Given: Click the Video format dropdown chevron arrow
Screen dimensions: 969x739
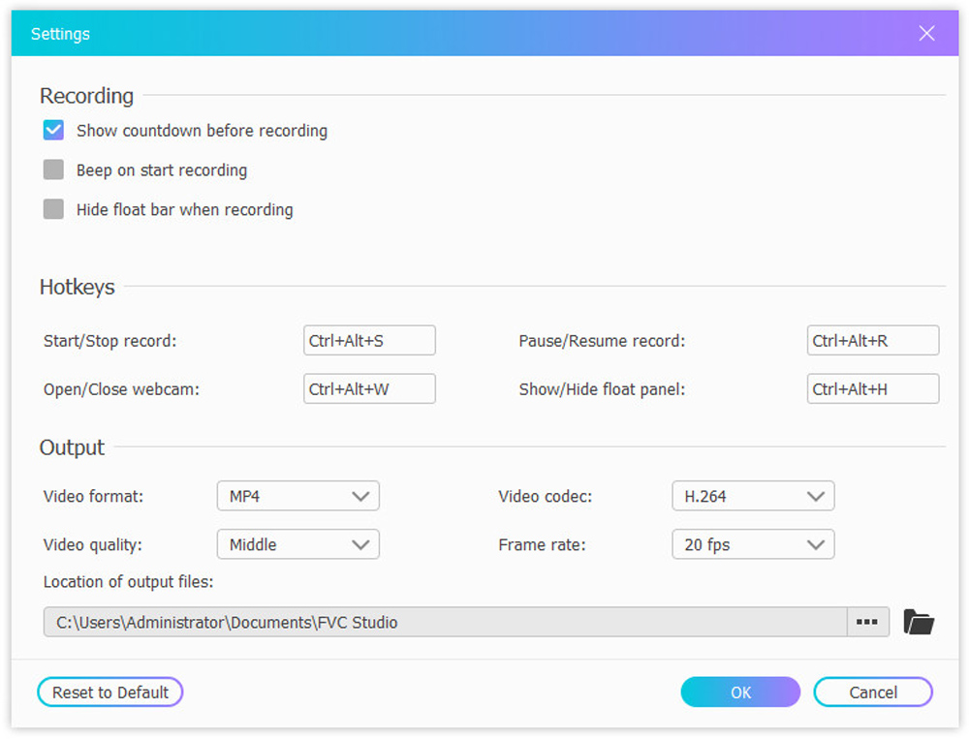Looking at the screenshot, I should [360, 496].
